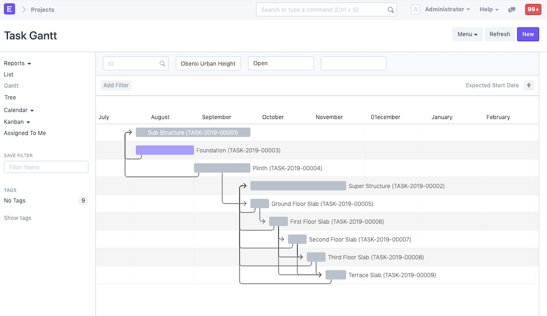Click the New task button
The height and width of the screenshot is (316, 547).
pyautogui.click(x=528, y=34)
